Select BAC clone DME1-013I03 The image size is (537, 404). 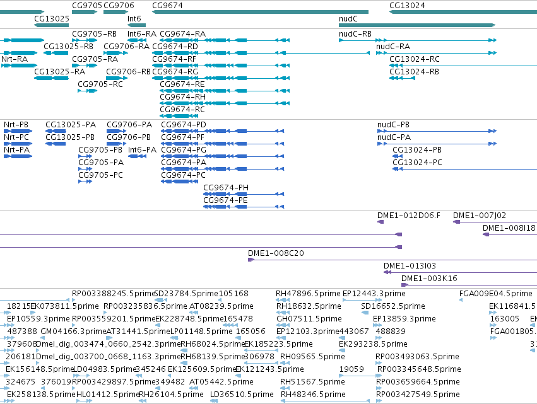coord(410,267)
